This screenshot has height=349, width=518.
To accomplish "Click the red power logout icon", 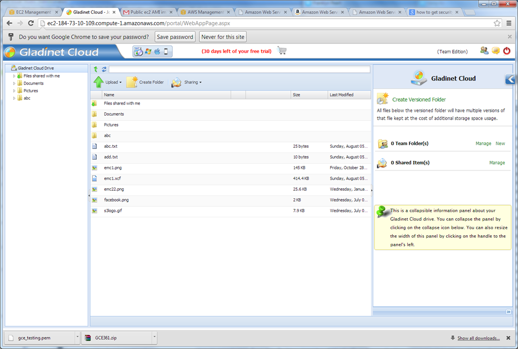I will [x=507, y=51].
